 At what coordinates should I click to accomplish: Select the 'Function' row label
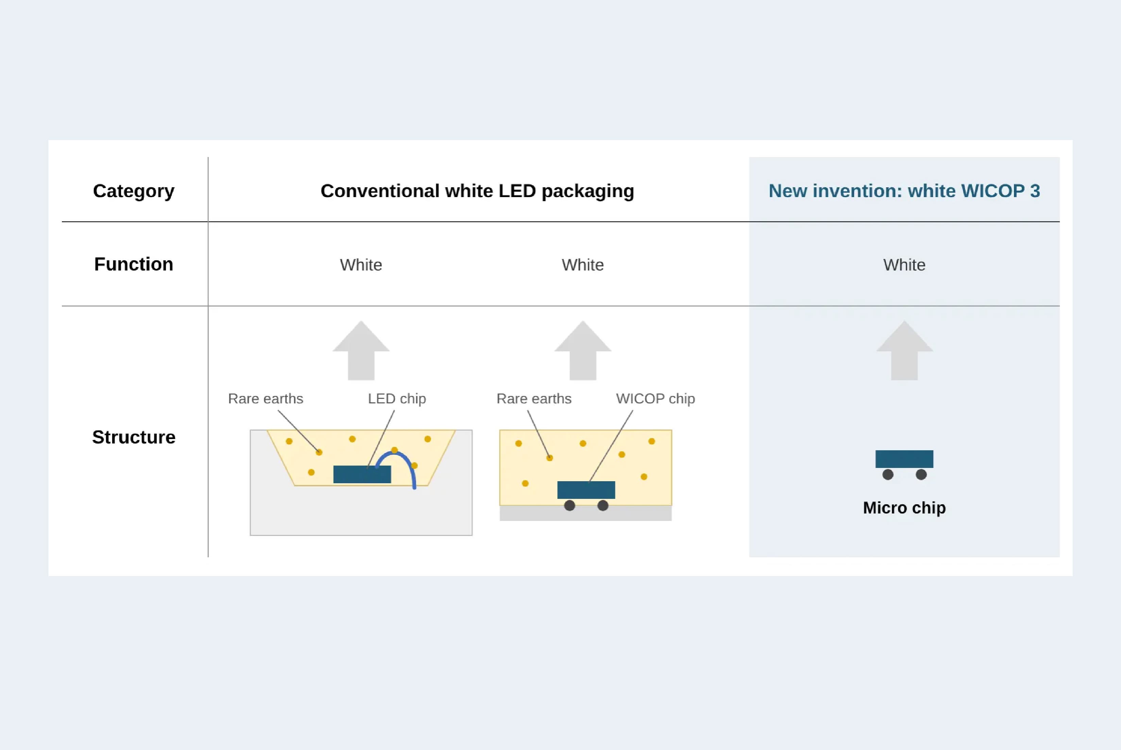click(x=134, y=264)
